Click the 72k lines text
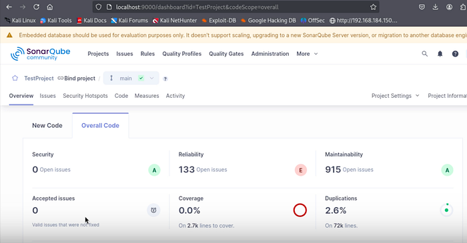467x243 pixels. click(342, 226)
